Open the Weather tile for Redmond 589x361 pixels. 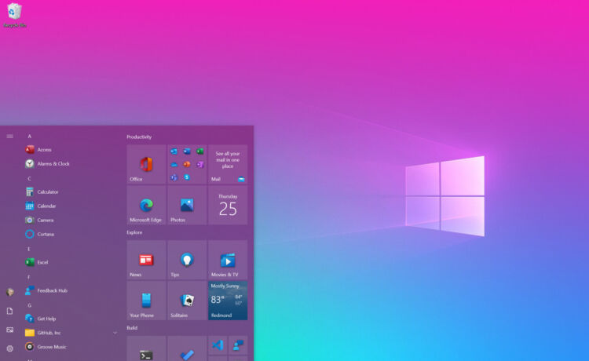[x=228, y=301]
